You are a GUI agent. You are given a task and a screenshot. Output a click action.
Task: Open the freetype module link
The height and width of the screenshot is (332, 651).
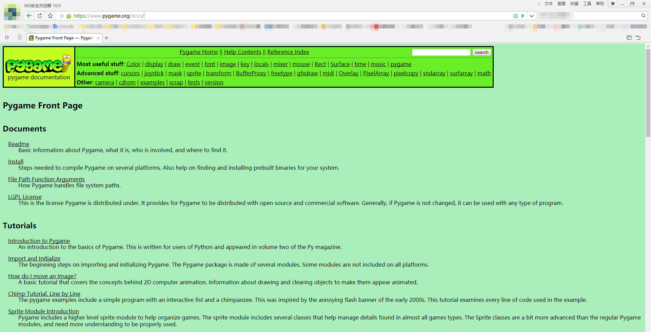(x=281, y=73)
